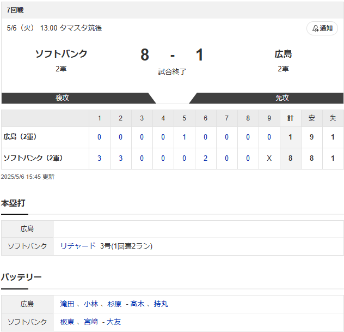Open player link リチャード in home runs
The height and width of the screenshot is (332, 344).
[78, 246]
